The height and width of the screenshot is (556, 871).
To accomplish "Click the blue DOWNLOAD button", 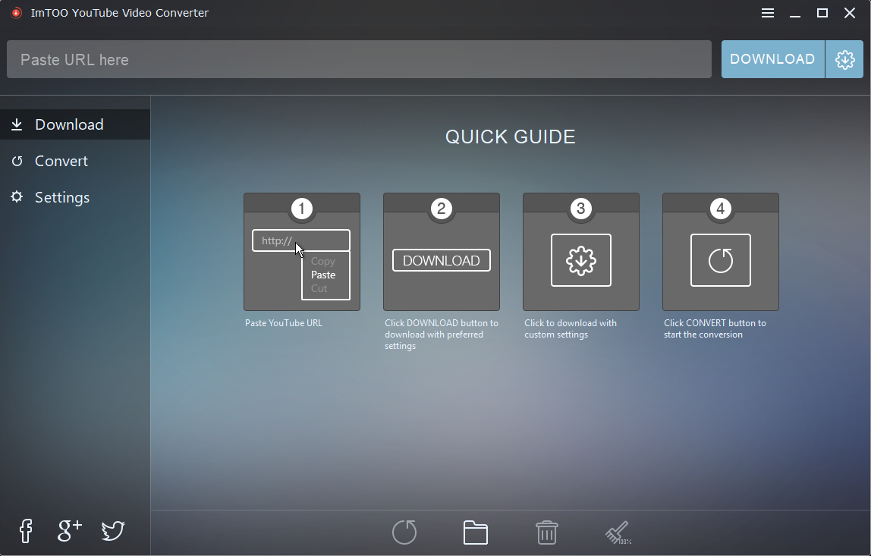I will (772, 59).
